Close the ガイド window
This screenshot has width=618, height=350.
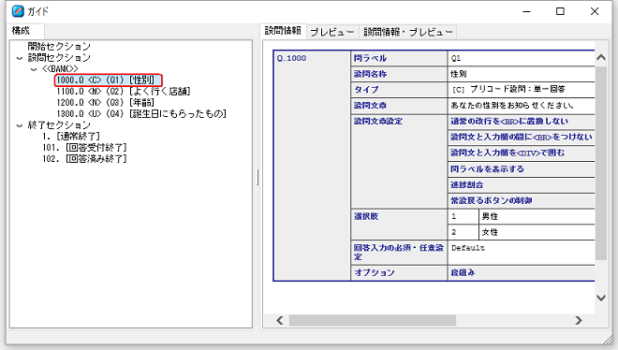point(595,11)
